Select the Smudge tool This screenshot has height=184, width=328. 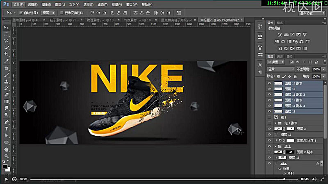7,108
